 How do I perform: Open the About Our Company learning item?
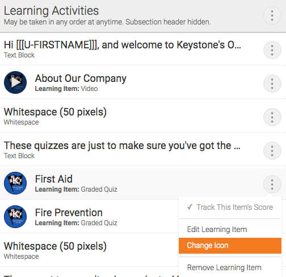[x=81, y=78]
